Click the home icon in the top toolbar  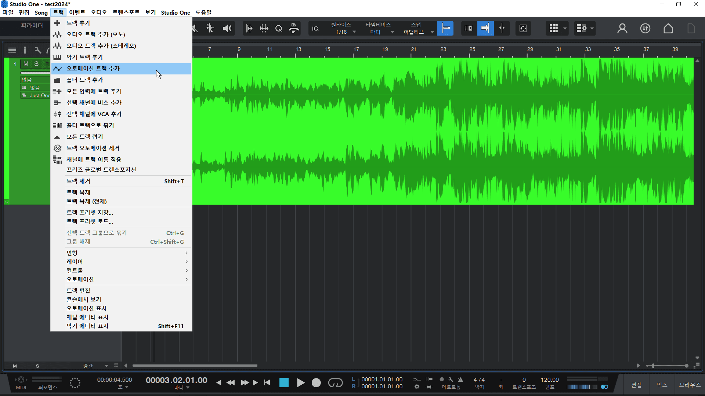668,28
